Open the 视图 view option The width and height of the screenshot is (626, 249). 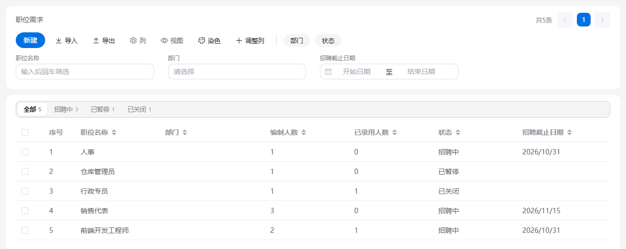(172, 41)
